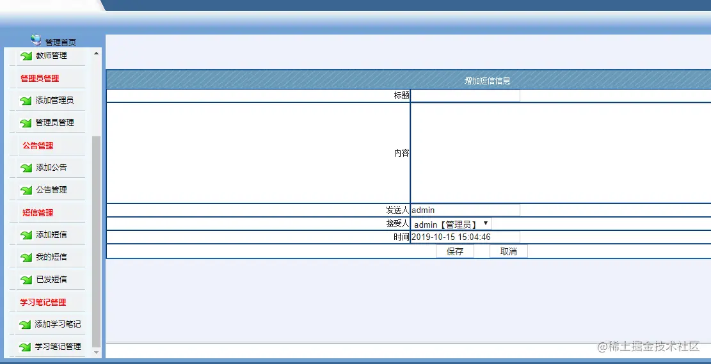
Task: Click the 保存 button
Action: point(455,251)
